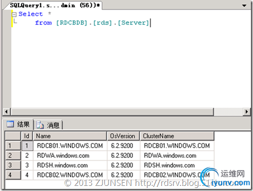Click Id cell with value 4
Viewport: 253px width, 191px height.
click(27, 175)
